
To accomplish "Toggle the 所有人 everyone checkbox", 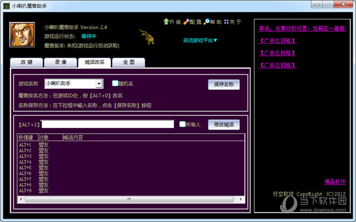I will pyautogui.click(x=182, y=124).
